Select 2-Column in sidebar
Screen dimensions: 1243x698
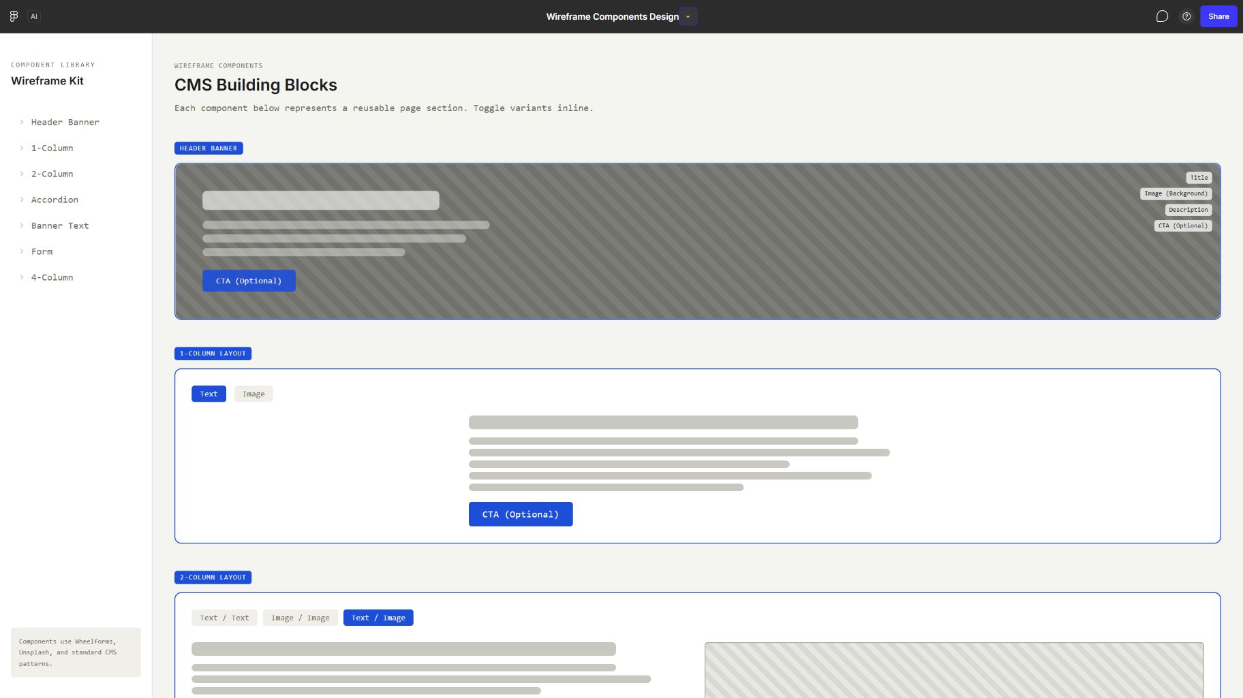tap(52, 174)
